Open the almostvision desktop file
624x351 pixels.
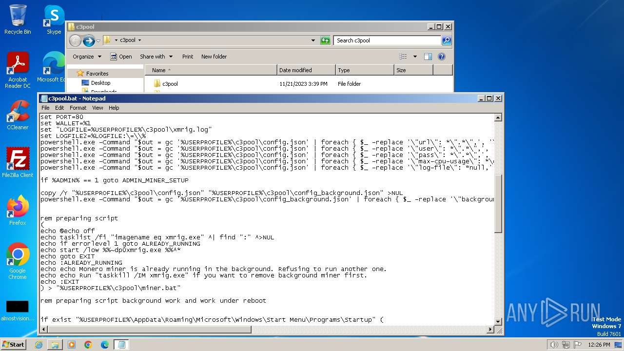click(x=18, y=310)
